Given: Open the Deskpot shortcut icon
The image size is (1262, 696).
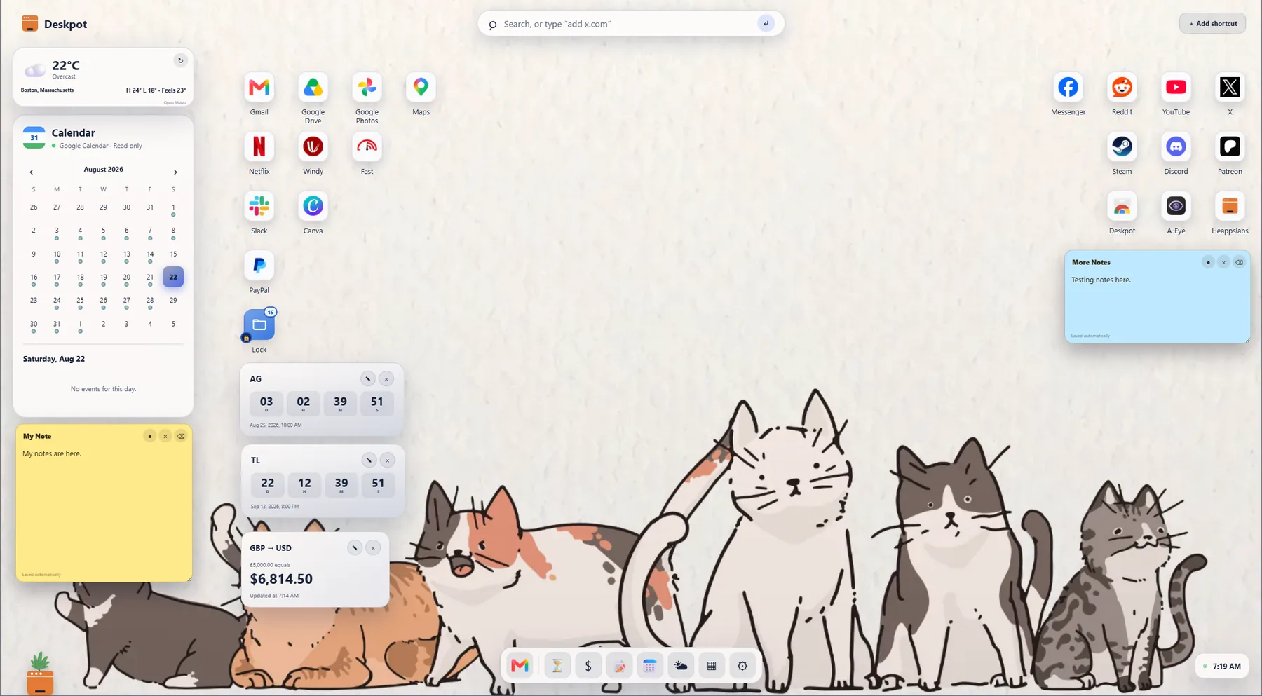Looking at the screenshot, I should (x=1122, y=206).
